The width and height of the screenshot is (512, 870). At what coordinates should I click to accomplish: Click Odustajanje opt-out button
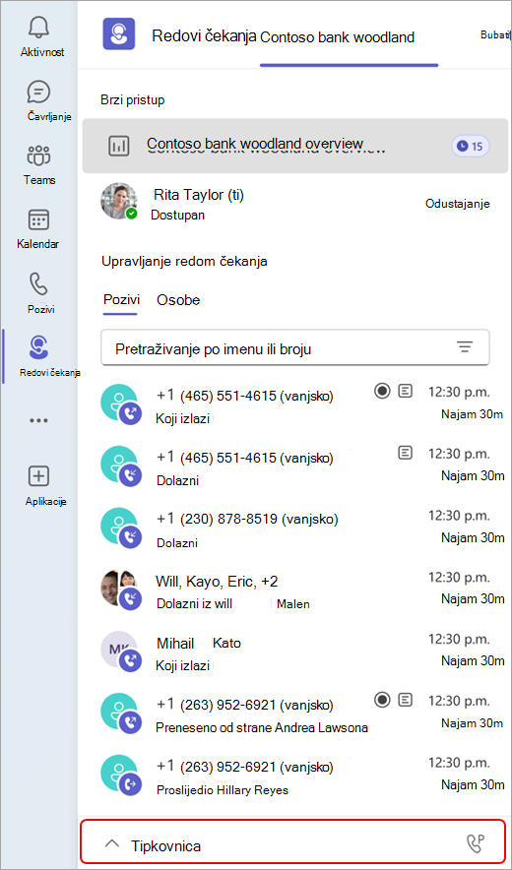pyautogui.click(x=458, y=204)
